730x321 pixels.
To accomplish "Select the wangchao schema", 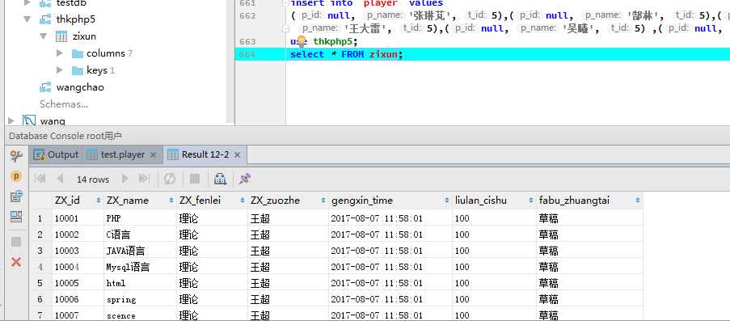I will [x=80, y=87].
